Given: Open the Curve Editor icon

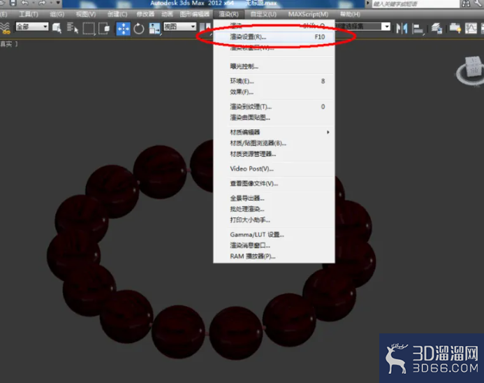Looking at the screenshot, I should tap(471, 29).
